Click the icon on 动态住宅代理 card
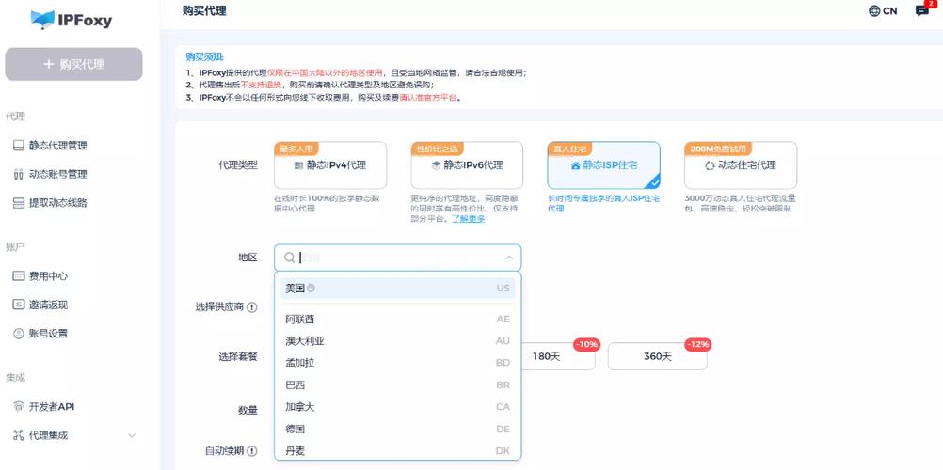The width and height of the screenshot is (943, 470). (711, 165)
